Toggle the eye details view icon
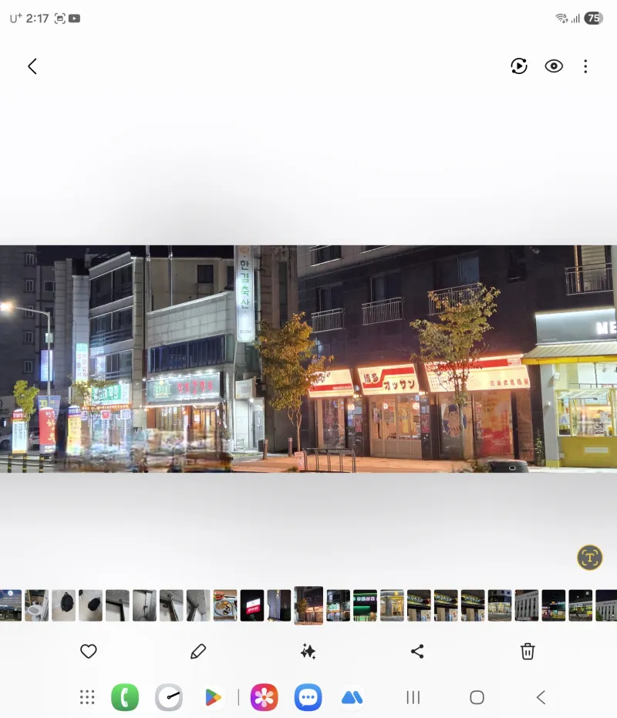Screen dimensions: 617x718 [x=554, y=66]
